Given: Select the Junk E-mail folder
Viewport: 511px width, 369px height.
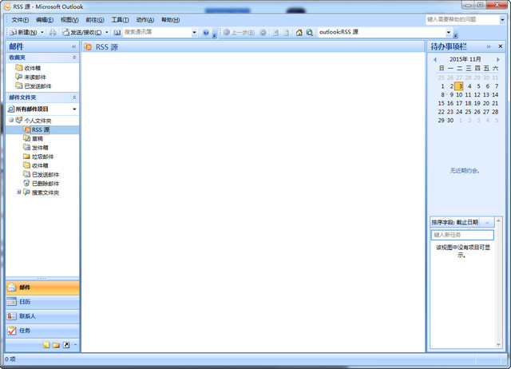Looking at the screenshot, I should (x=42, y=157).
